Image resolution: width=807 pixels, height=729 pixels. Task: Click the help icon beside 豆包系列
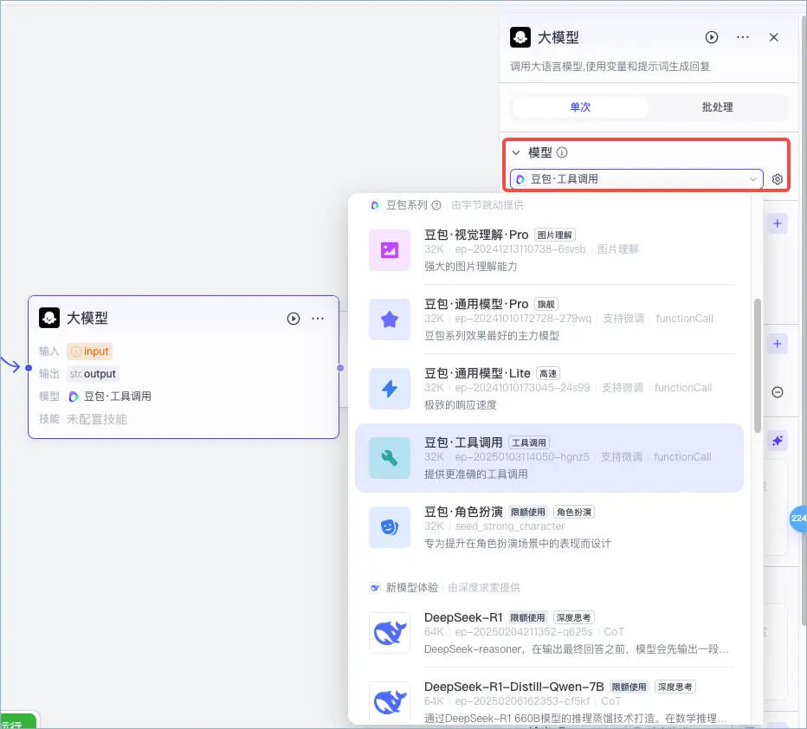(x=436, y=205)
